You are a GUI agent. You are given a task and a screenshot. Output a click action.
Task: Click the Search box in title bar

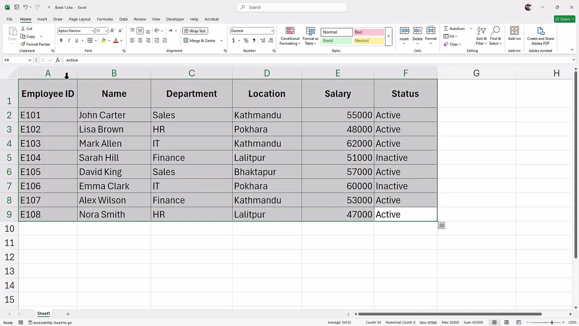pos(292,7)
